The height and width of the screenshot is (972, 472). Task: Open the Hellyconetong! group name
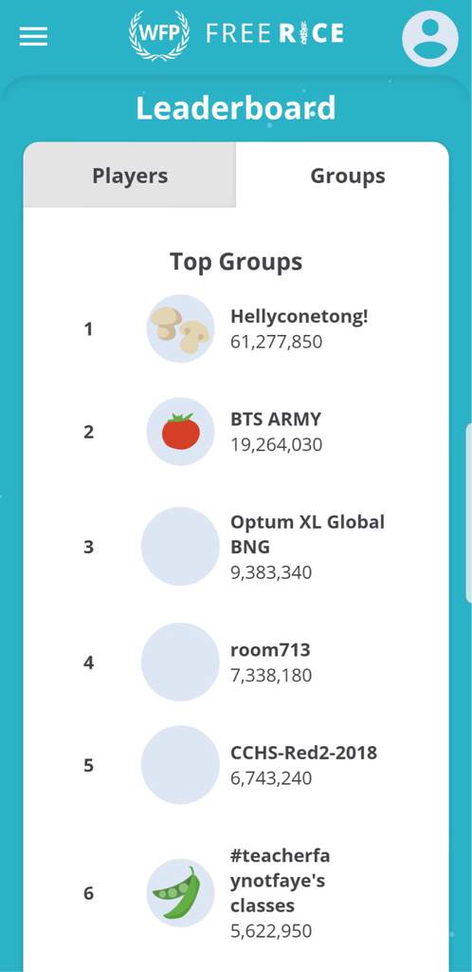tap(300, 317)
